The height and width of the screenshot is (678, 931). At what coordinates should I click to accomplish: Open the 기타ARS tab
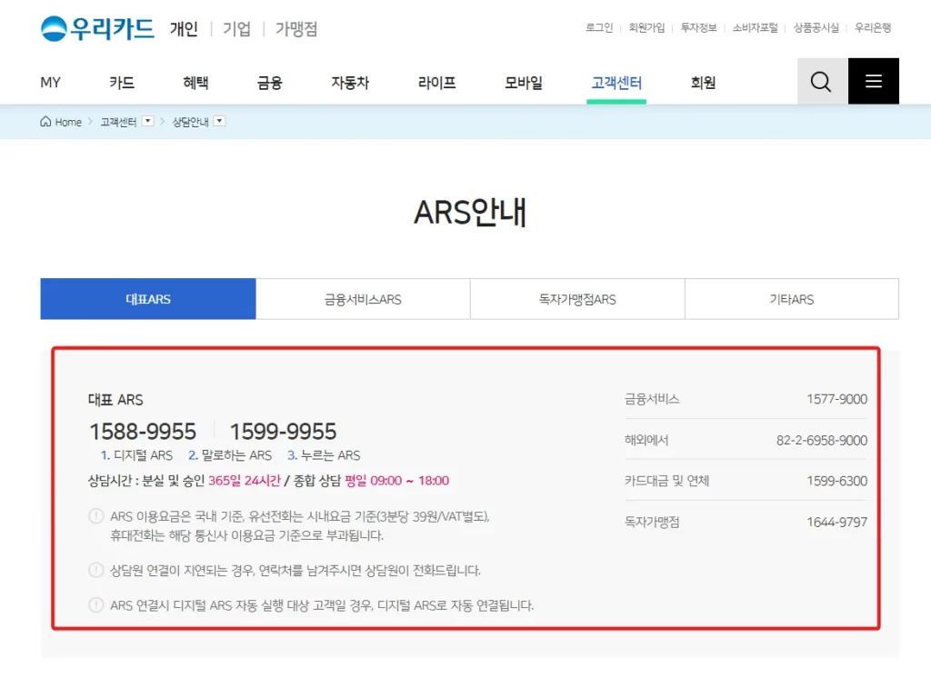[791, 299]
